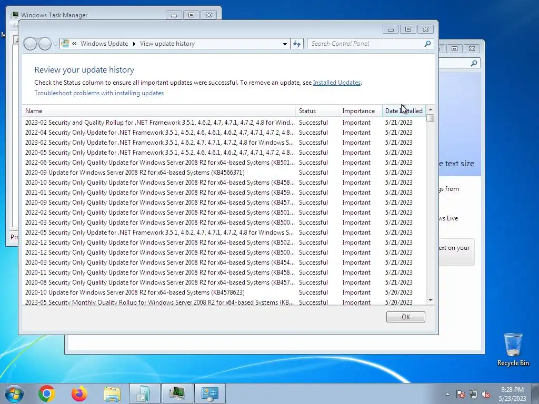Switch to the Control Panel taskbar button
The height and width of the screenshot is (404, 539).
[x=209, y=393]
